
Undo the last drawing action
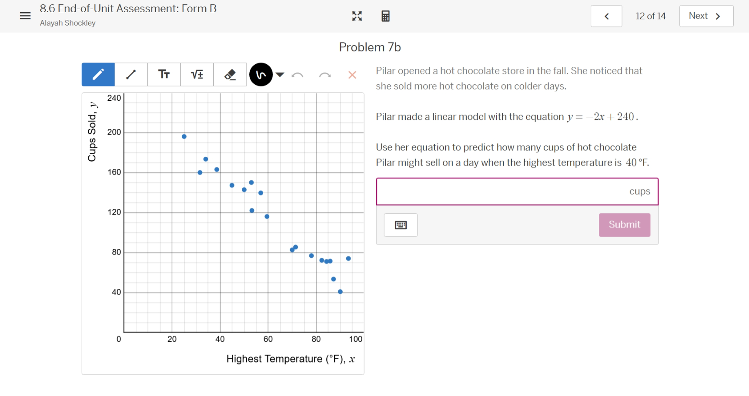[x=298, y=75]
